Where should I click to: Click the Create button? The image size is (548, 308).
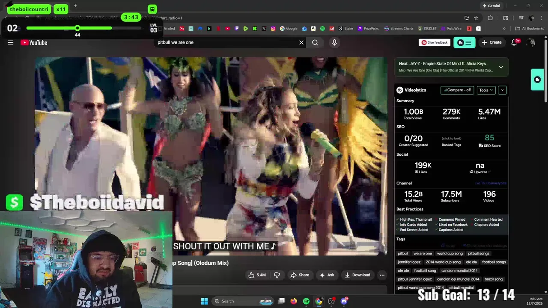click(x=491, y=42)
